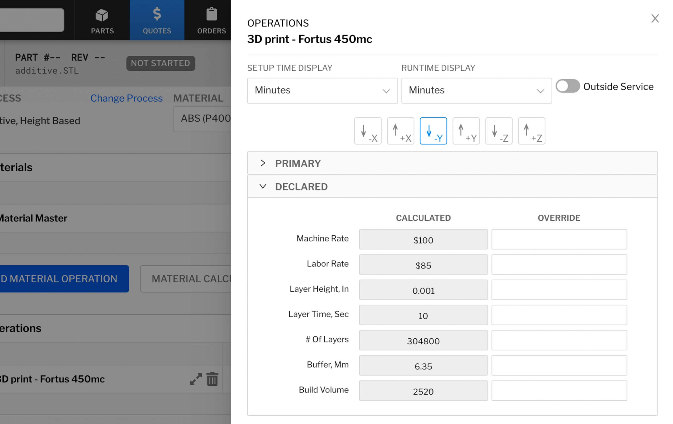The width and height of the screenshot is (673, 424).
Task: Click the additive.STL file name
Action: (x=47, y=71)
